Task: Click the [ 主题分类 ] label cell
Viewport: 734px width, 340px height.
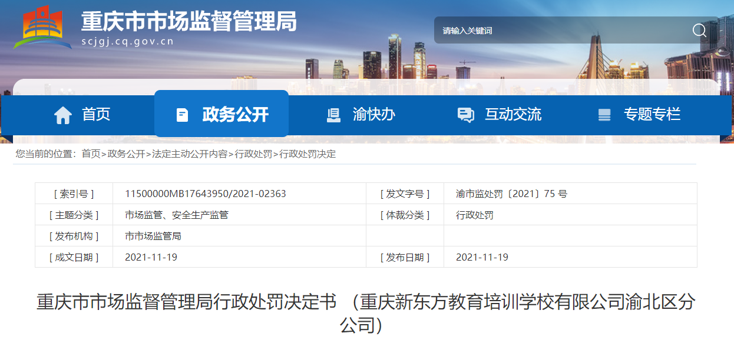Action: pyautogui.click(x=74, y=215)
